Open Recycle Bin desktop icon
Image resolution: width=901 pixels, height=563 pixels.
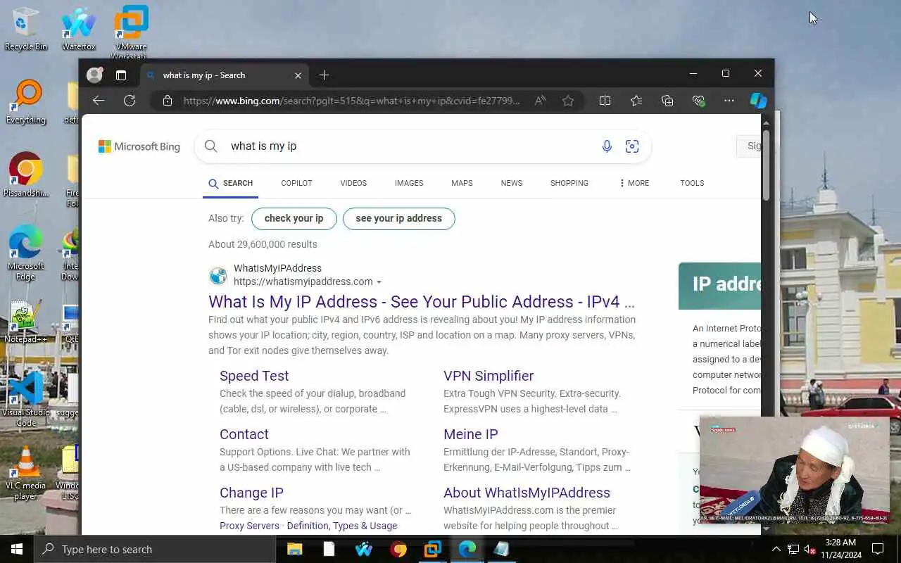tap(26, 30)
